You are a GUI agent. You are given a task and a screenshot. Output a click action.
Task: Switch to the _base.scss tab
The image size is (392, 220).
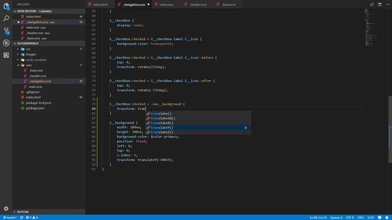click(x=228, y=4)
